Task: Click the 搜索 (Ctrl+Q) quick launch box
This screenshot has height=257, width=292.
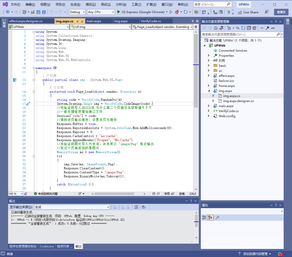Action: [212, 4]
